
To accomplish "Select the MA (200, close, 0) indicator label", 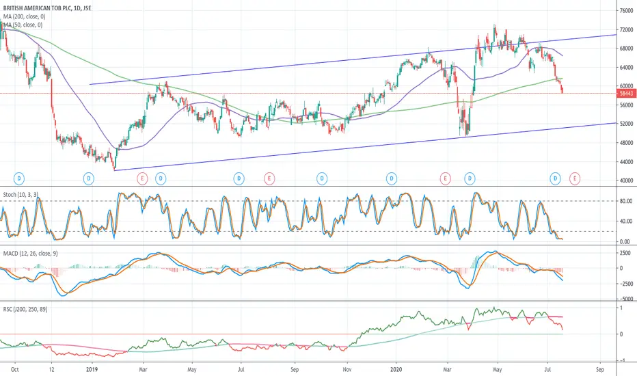I will [x=25, y=16].
